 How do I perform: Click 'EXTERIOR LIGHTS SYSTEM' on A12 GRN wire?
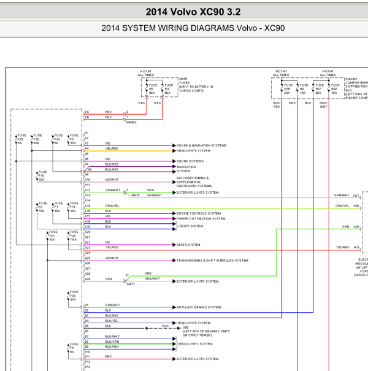pyautogui.click(x=197, y=193)
